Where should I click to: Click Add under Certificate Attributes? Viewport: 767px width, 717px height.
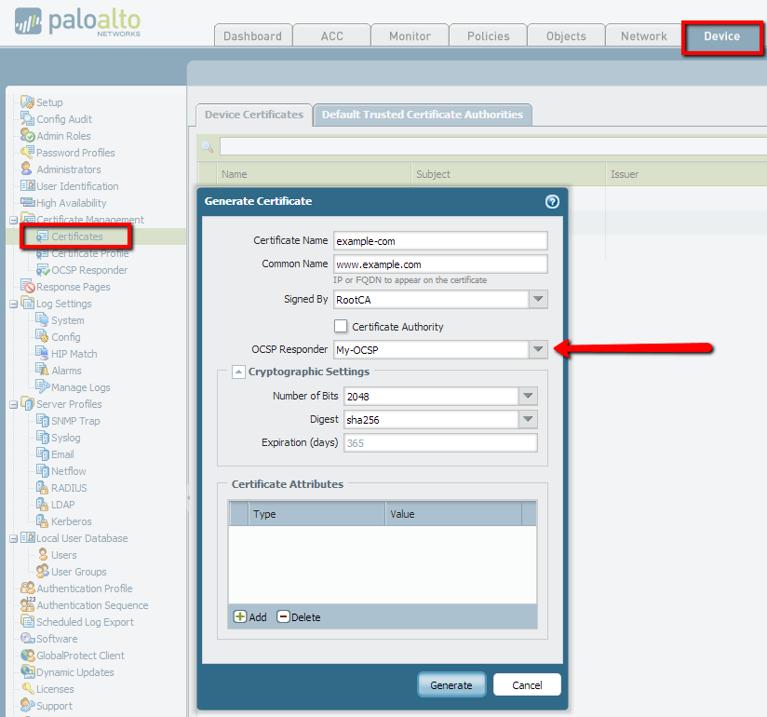250,616
